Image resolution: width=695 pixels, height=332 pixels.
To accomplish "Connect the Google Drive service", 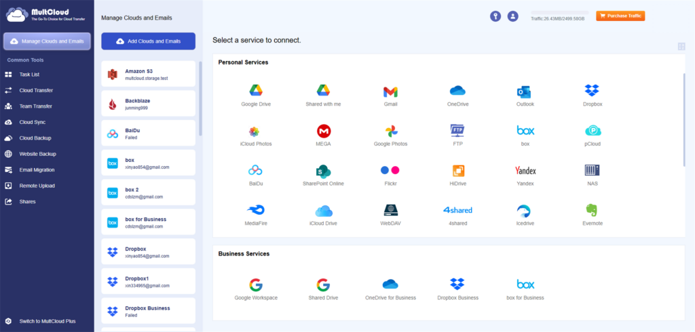I will coord(256,95).
